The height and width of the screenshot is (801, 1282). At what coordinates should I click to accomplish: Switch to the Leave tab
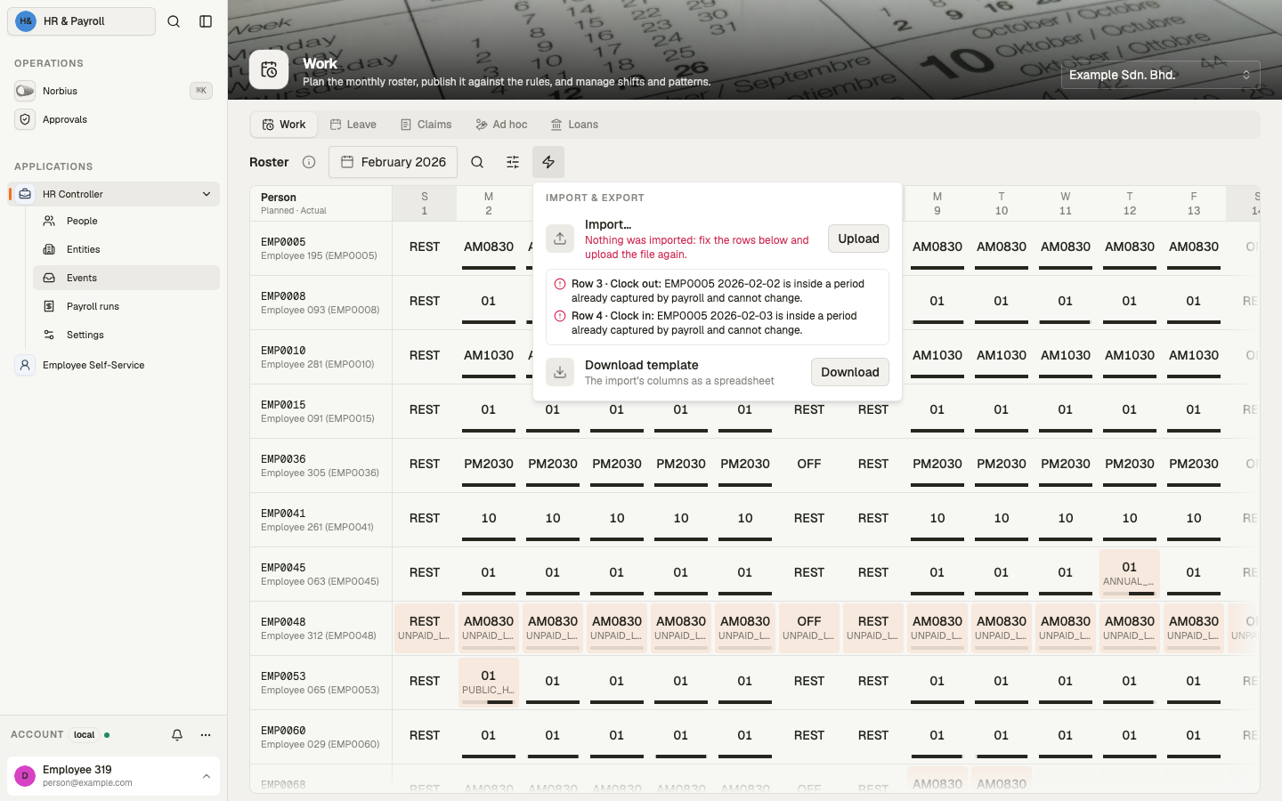point(353,125)
